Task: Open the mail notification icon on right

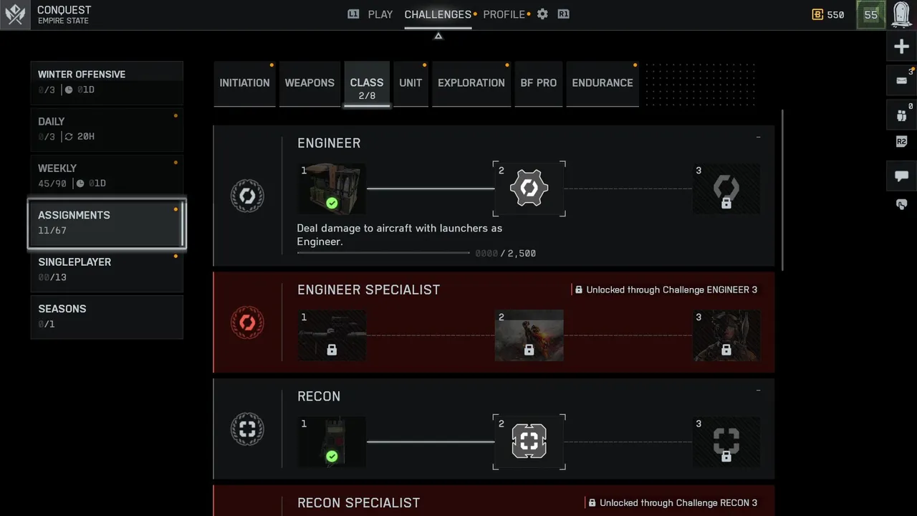Action: click(x=901, y=80)
